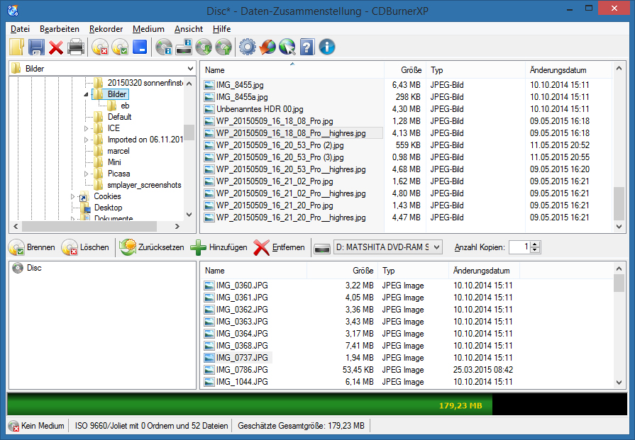The width and height of the screenshot is (635, 440).
Task: Click the drive information toolbar icon
Action: (184, 47)
